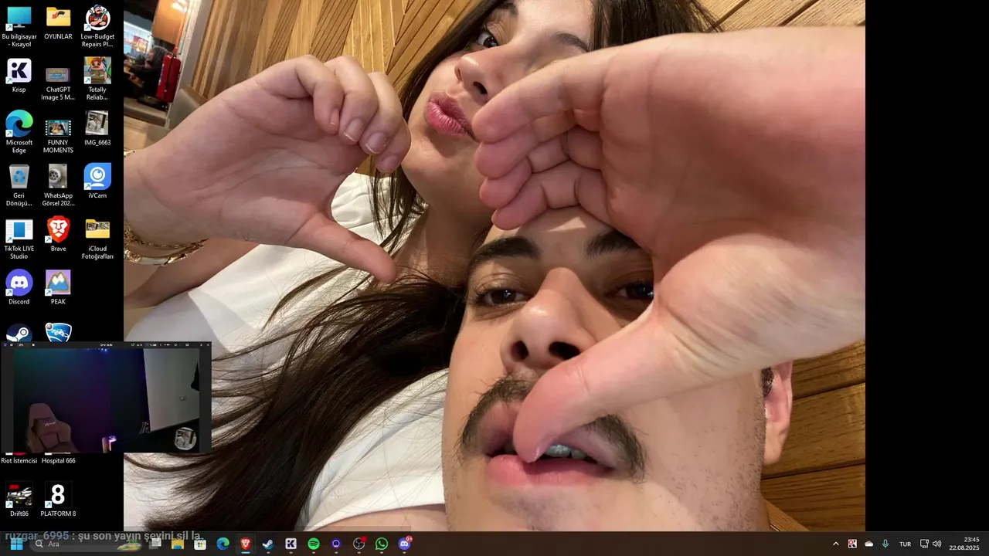Launch PLATFORM 8 desktop shortcut

tap(58, 499)
